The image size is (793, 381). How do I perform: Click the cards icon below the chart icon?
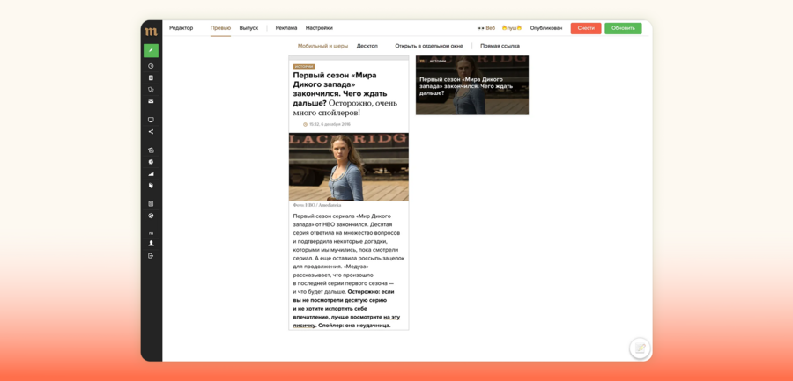coord(151,186)
